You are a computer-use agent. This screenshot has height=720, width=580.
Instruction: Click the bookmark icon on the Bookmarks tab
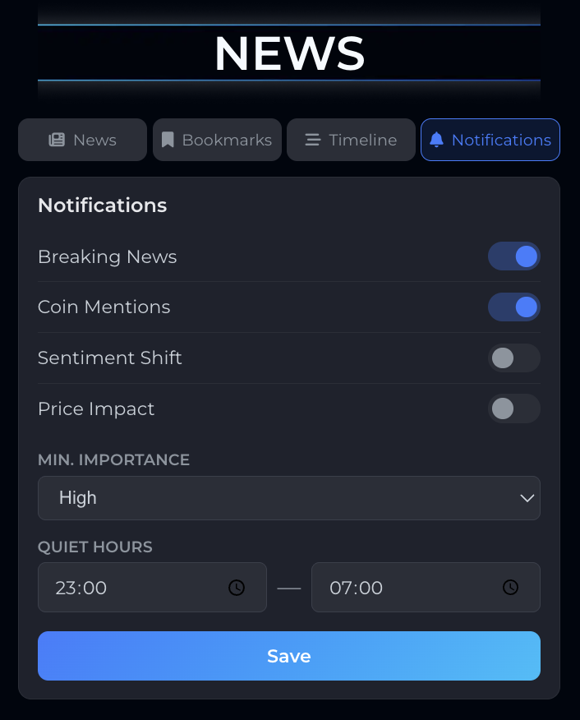[168, 140]
